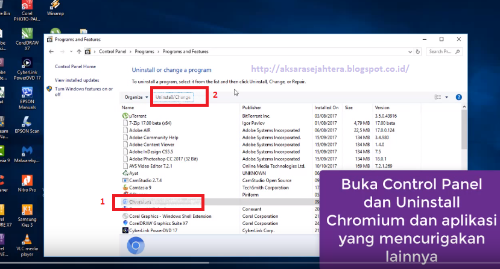Click the Back navigation arrow
The height and width of the screenshot is (269, 500).
[51, 52]
